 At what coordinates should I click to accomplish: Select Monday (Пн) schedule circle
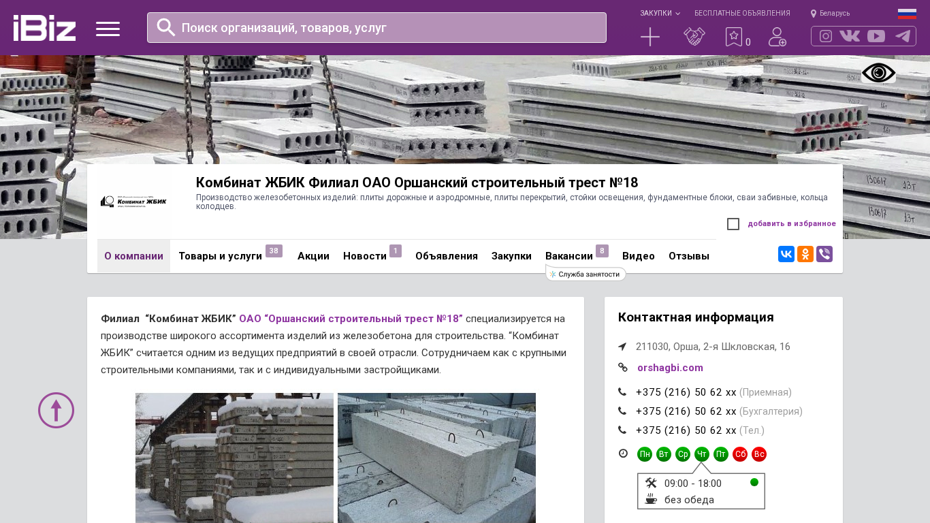coord(645,454)
